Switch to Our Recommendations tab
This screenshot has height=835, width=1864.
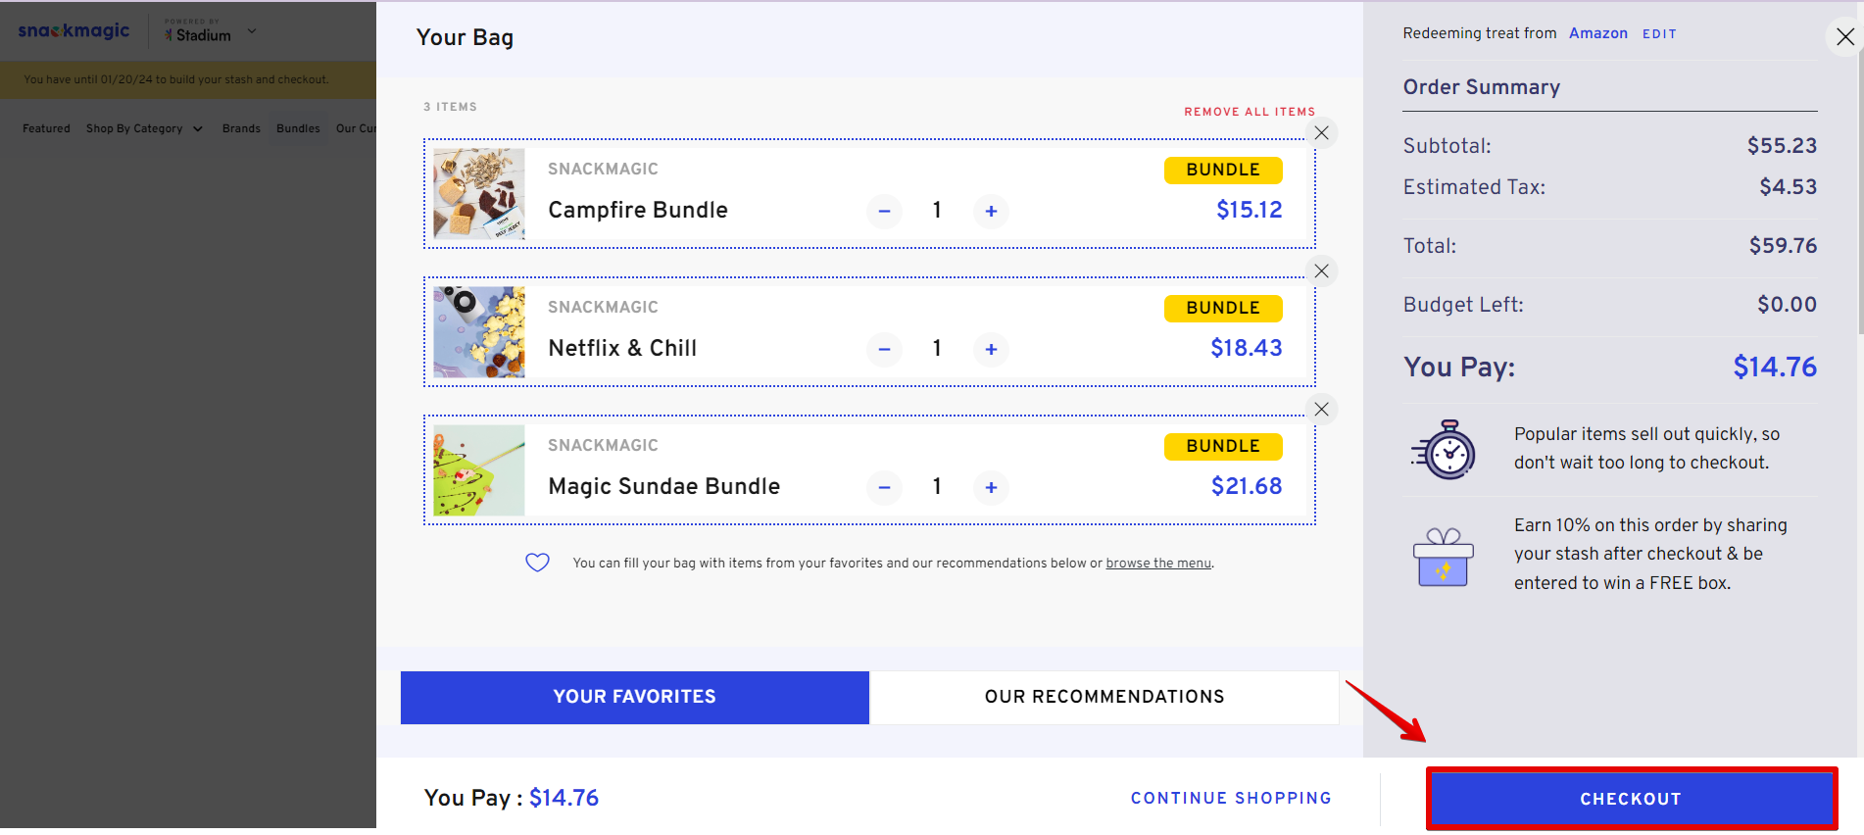[1104, 697]
